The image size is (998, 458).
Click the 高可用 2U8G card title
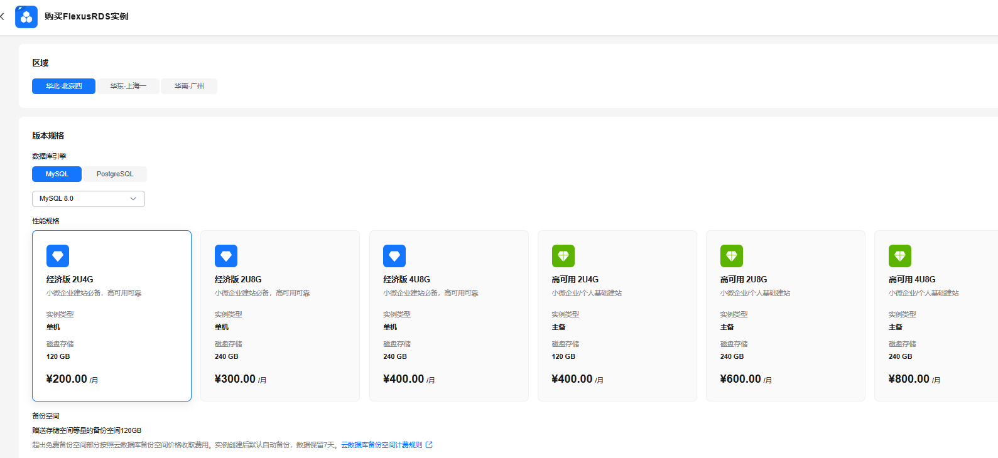744,279
